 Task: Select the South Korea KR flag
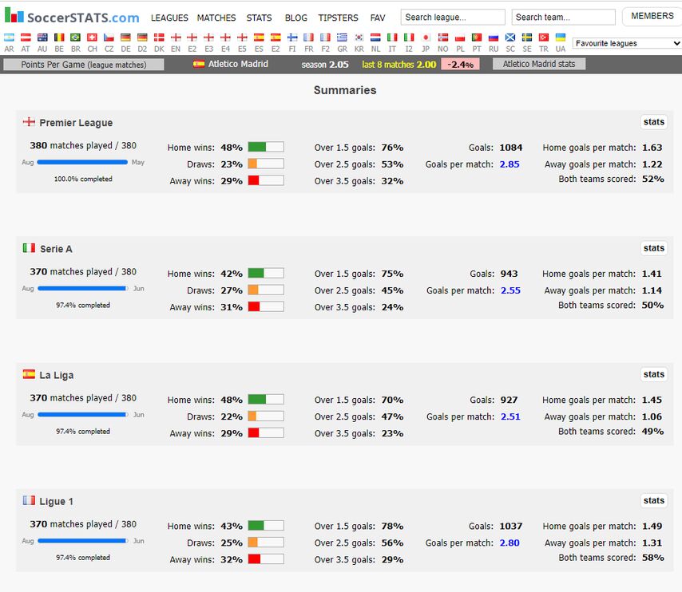pyautogui.click(x=359, y=37)
